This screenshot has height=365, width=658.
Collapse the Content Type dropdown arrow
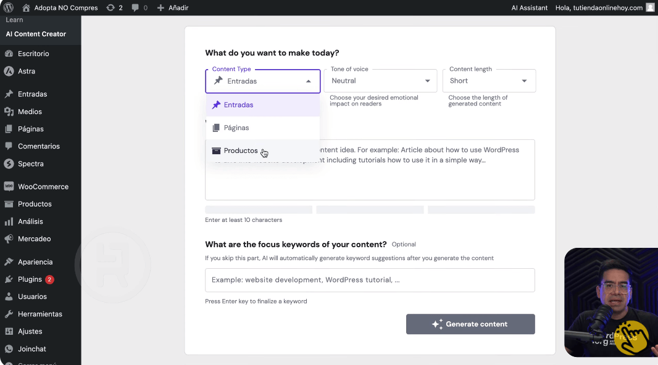coord(309,81)
